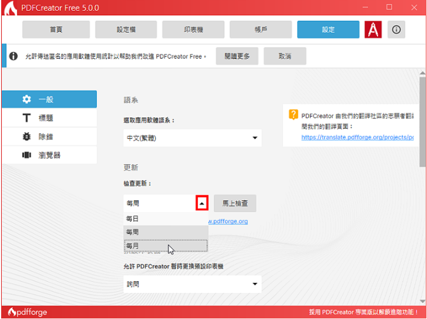Click the scrollbar down arrow
This screenshot has height=319, width=427.
(422, 302)
